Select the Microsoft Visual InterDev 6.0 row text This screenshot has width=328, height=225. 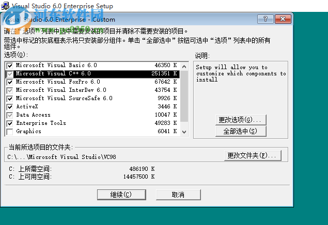coord(61,90)
